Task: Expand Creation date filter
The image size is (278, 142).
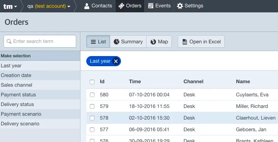Action: click(40, 75)
